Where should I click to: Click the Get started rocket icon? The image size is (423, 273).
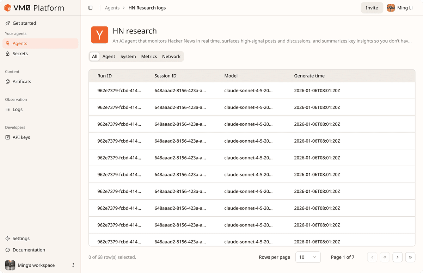coord(8,23)
